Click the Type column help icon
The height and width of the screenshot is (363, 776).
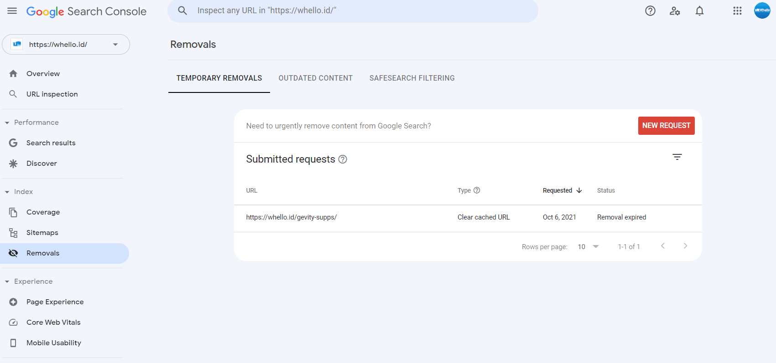click(x=477, y=190)
